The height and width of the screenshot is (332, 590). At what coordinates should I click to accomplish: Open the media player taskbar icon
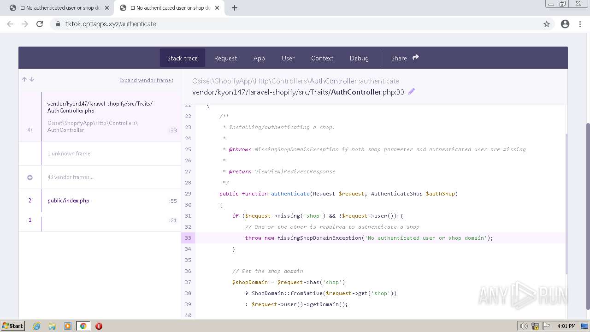coord(68,326)
